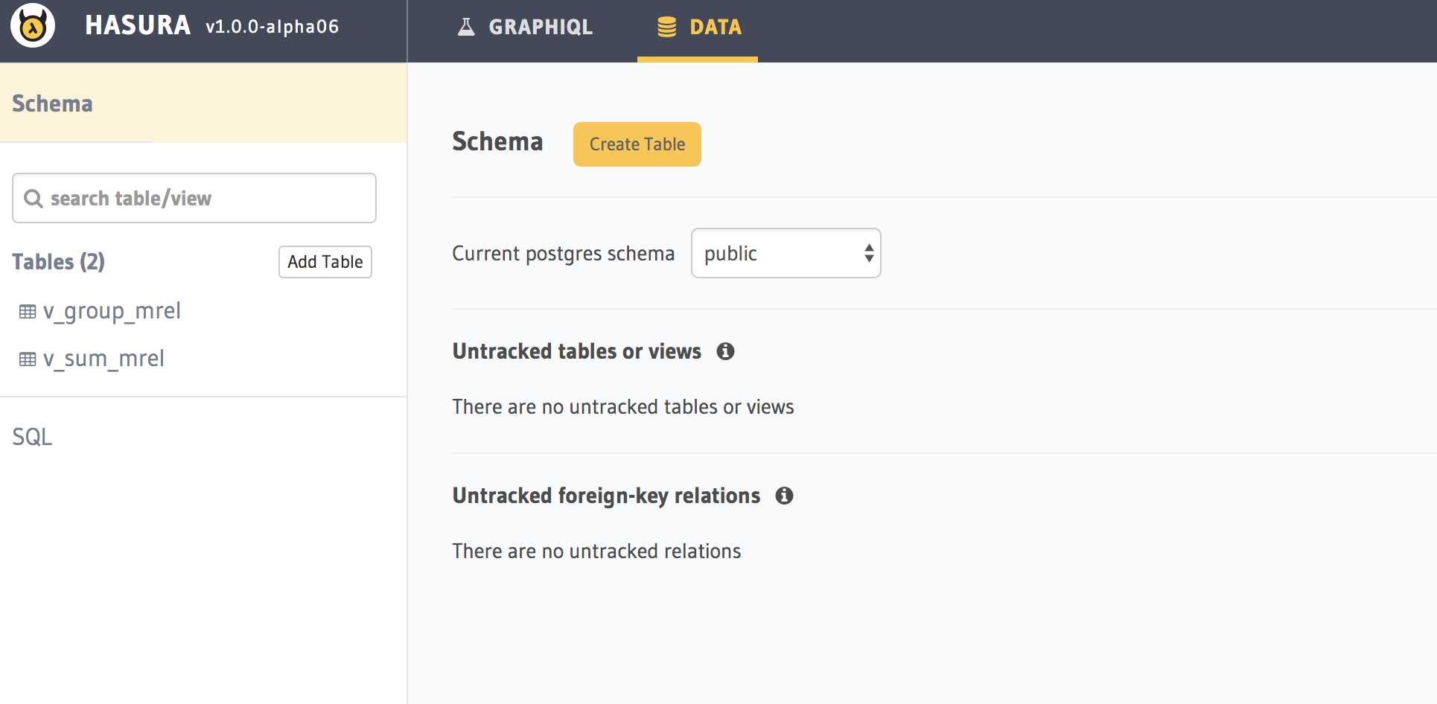Click the Hasura logo icon

pyautogui.click(x=33, y=25)
